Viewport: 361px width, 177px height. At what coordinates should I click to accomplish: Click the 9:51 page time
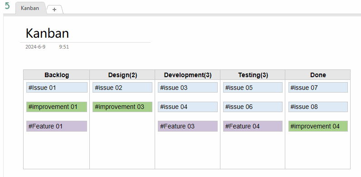pyautogui.click(x=64, y=47)
